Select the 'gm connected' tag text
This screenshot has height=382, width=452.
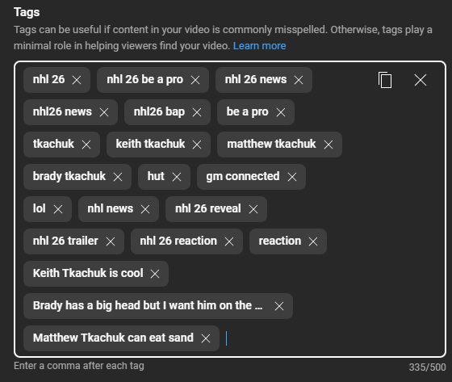[243, 177]
